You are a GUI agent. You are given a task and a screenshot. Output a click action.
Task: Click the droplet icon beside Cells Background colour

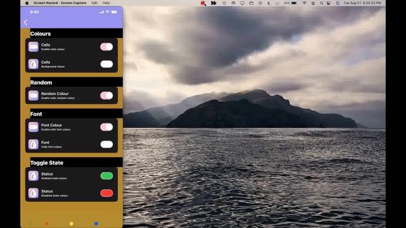click(34, 64)
